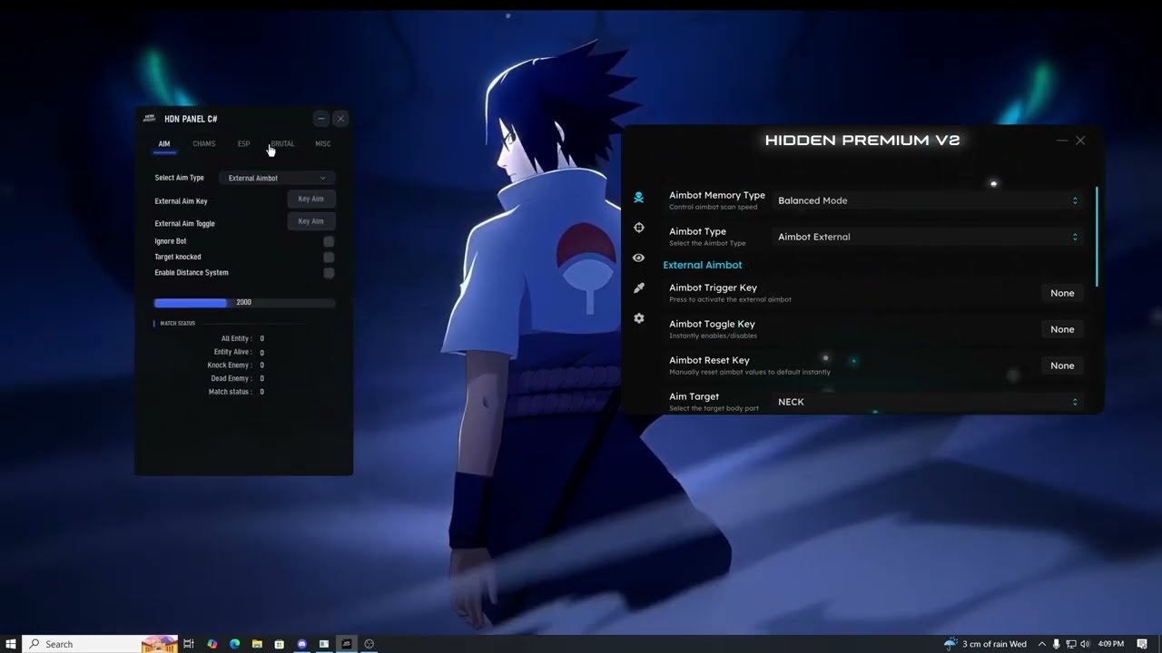The height and width of the screenshot is (653, 1162).
Task: Click the MATCH STATUS label
Action: [x=177, y=324]
